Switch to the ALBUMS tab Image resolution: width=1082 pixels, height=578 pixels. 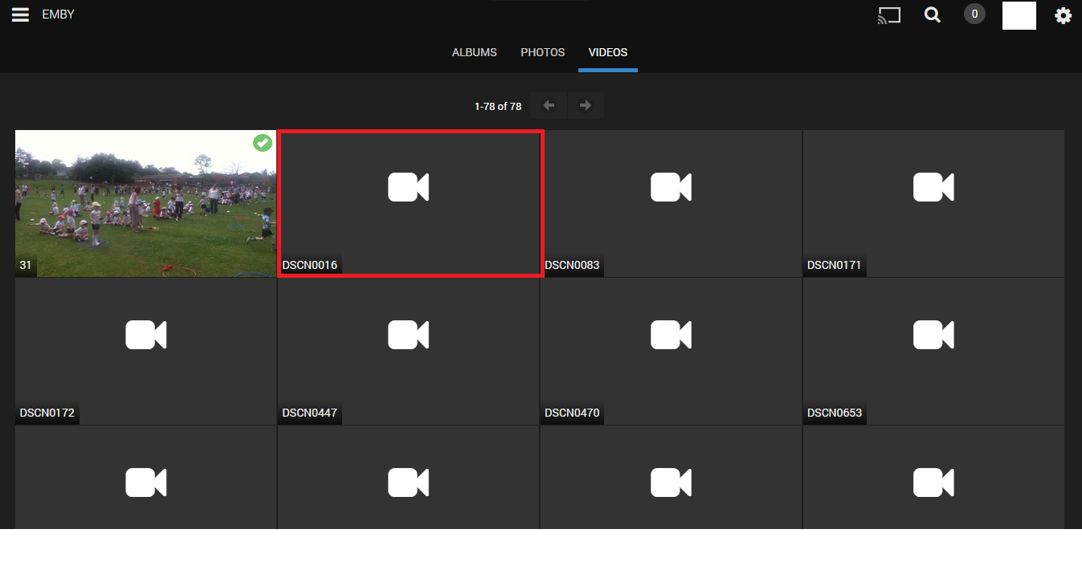point(474,51)
